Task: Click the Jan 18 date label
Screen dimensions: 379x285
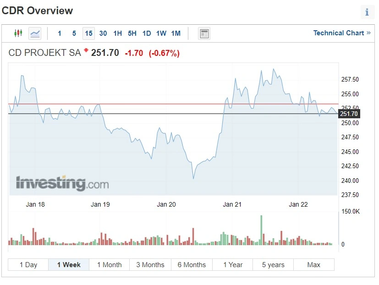Action: [x=35, y=204]
